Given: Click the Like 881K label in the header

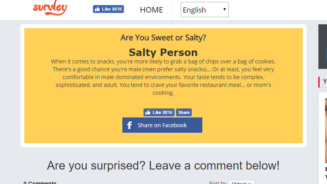Looking at the screenshot, I should pos(112,9).
